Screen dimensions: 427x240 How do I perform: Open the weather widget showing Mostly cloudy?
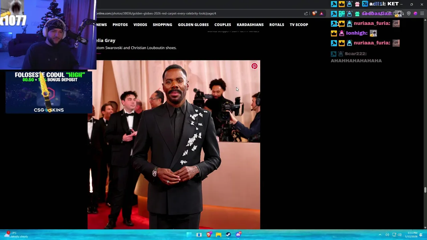point(16,235)
